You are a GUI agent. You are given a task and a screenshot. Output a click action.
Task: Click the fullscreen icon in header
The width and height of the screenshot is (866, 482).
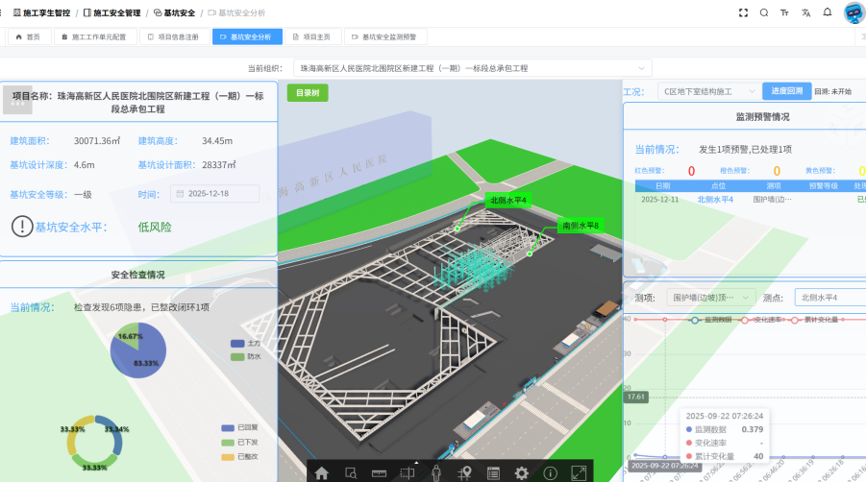coord(743,12)
